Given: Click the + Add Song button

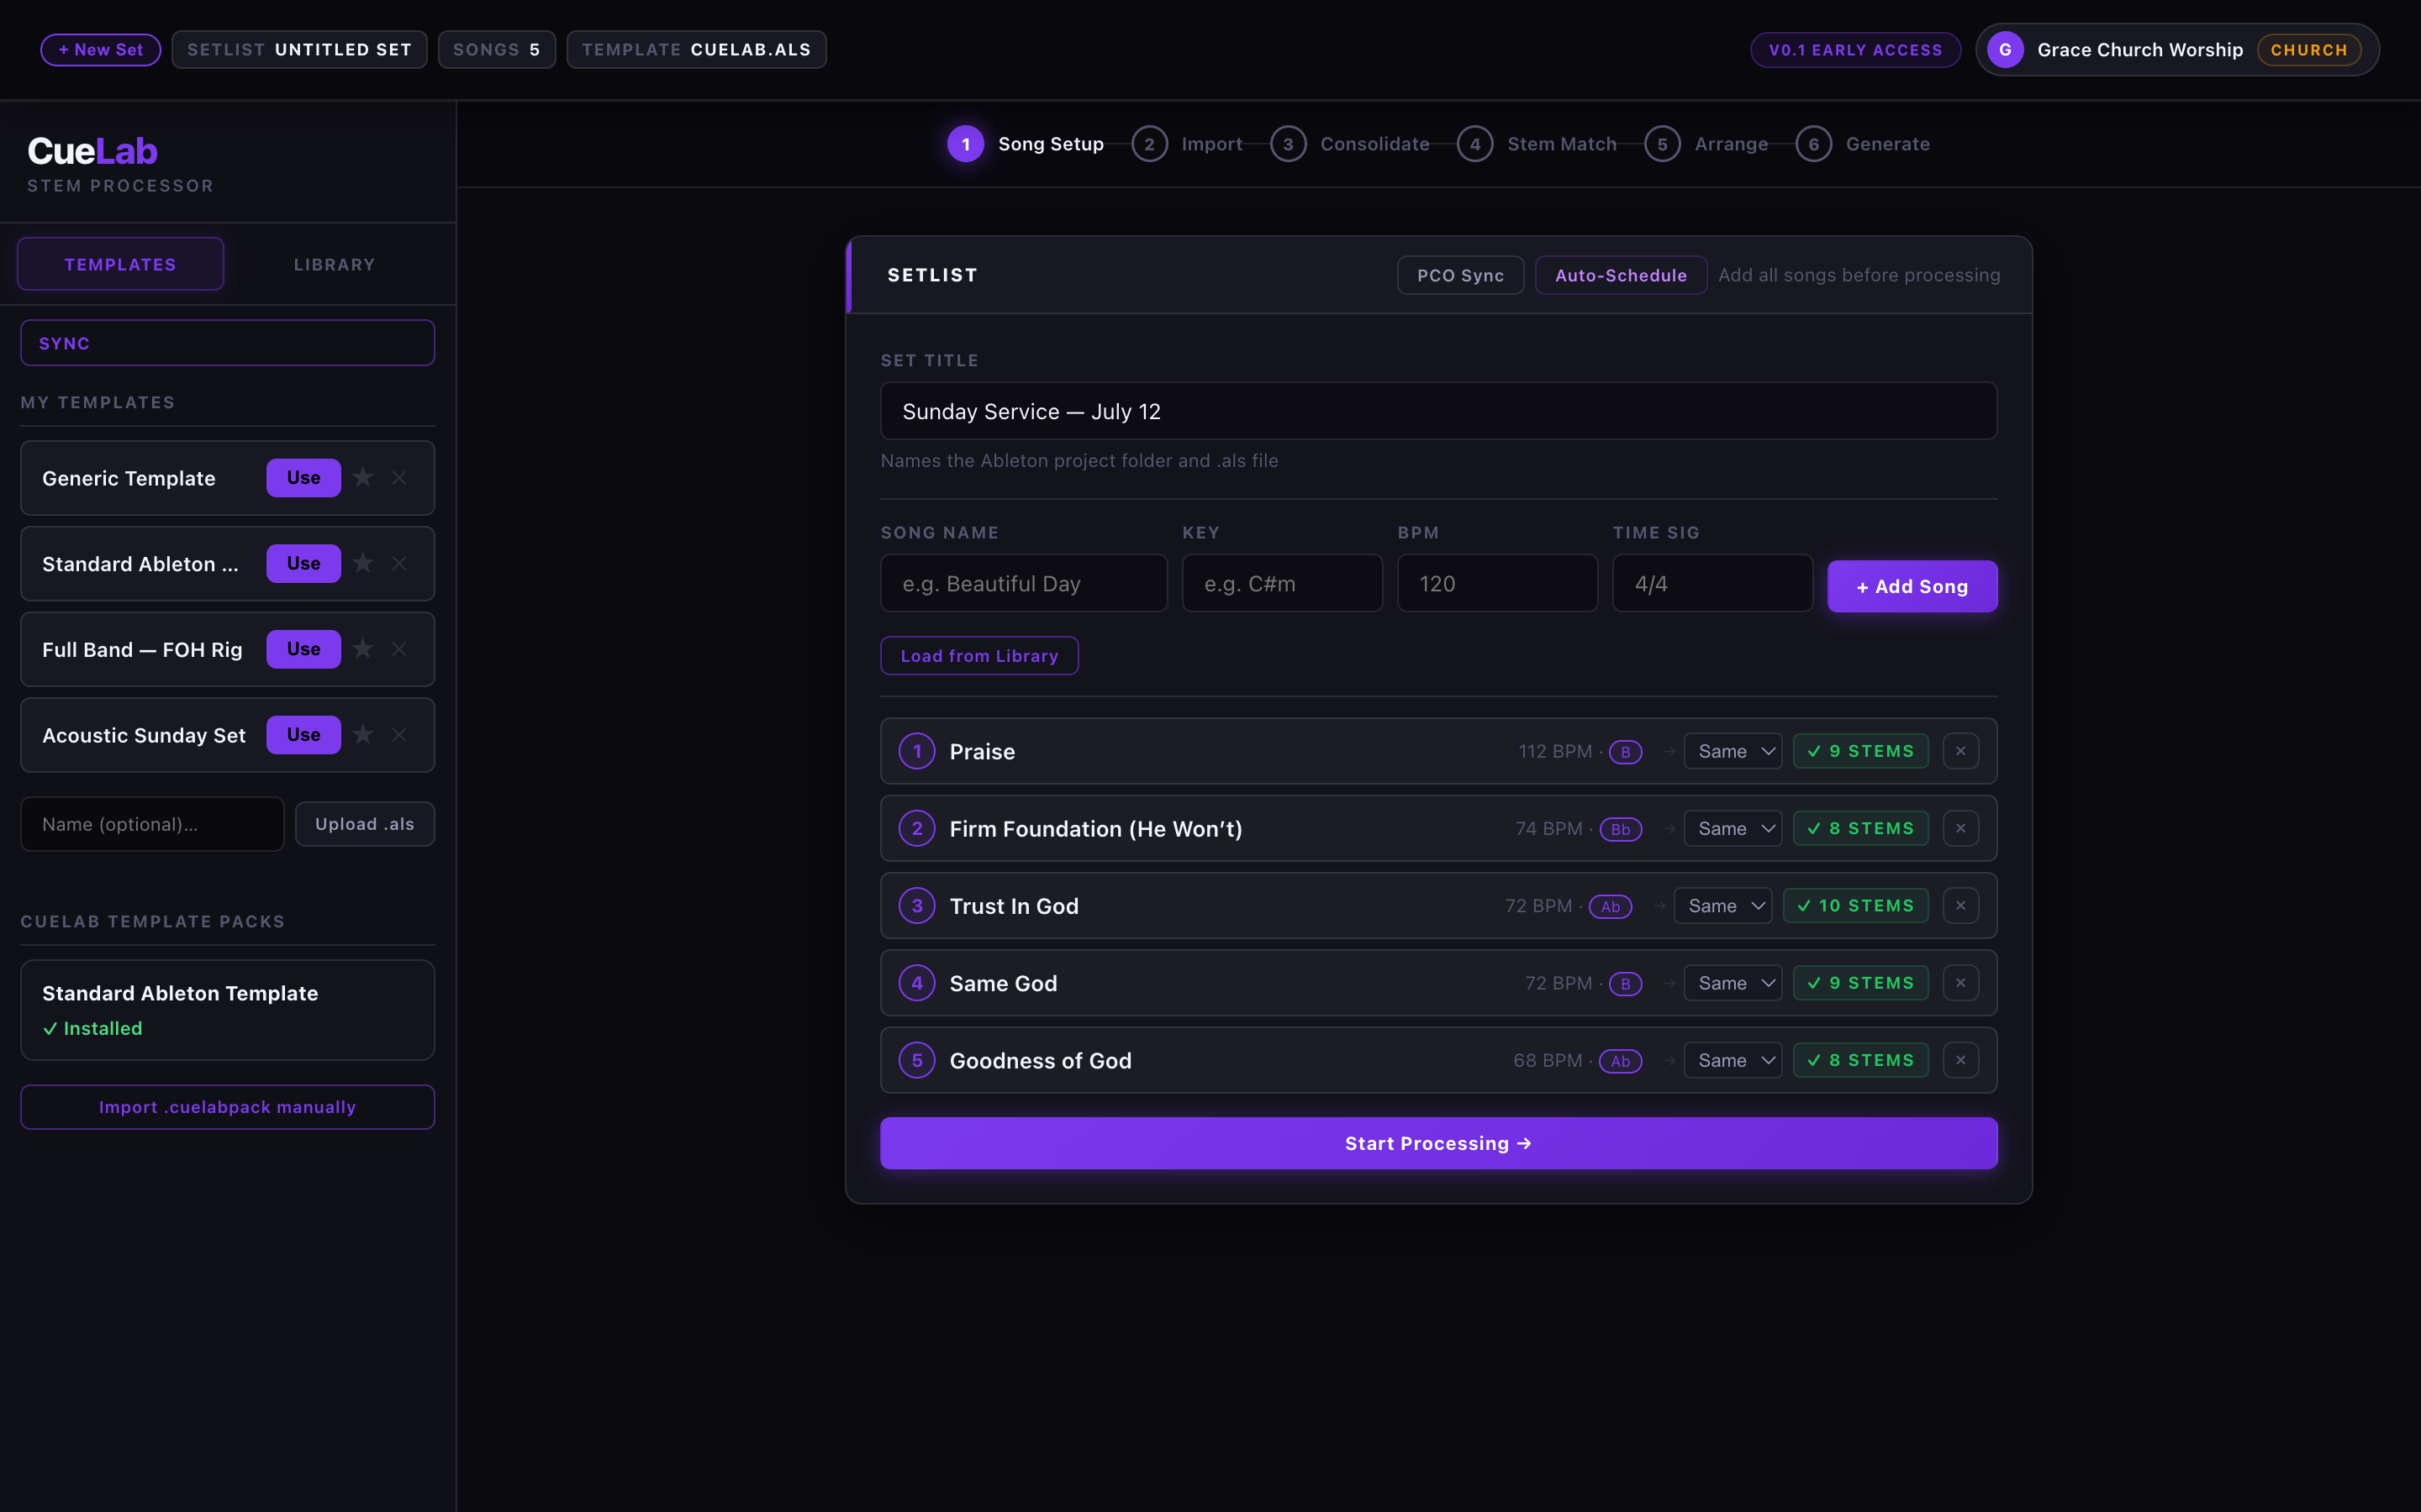Looking at the screenshot, I should (x=1912, y=586).
